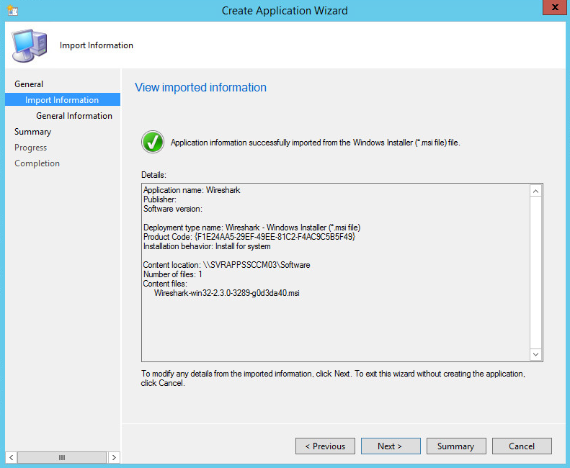Click the 'Software version:' line
This screenshot has height=468, width=570.
[x=173, y=209]
